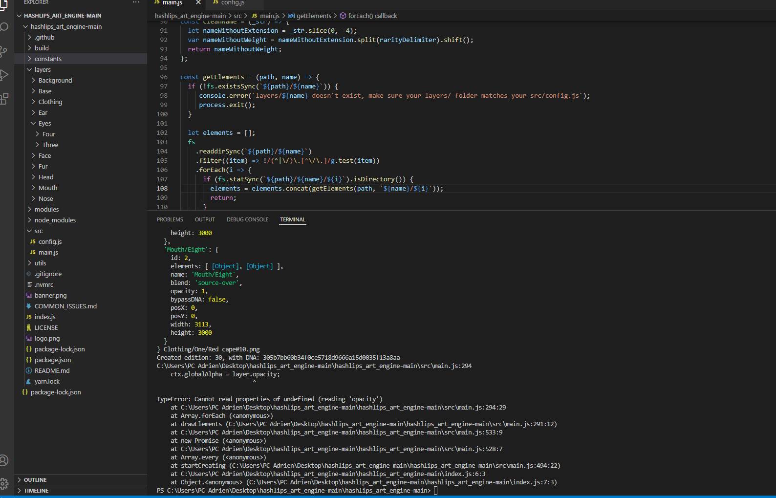Open the Run and Debug view
This screenshot has height=498, width=776.
pos(4,75)
